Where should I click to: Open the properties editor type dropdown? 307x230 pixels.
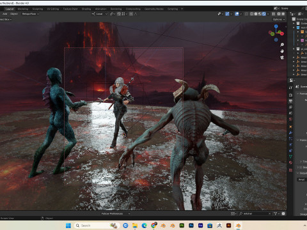click(x=292, y=80)
